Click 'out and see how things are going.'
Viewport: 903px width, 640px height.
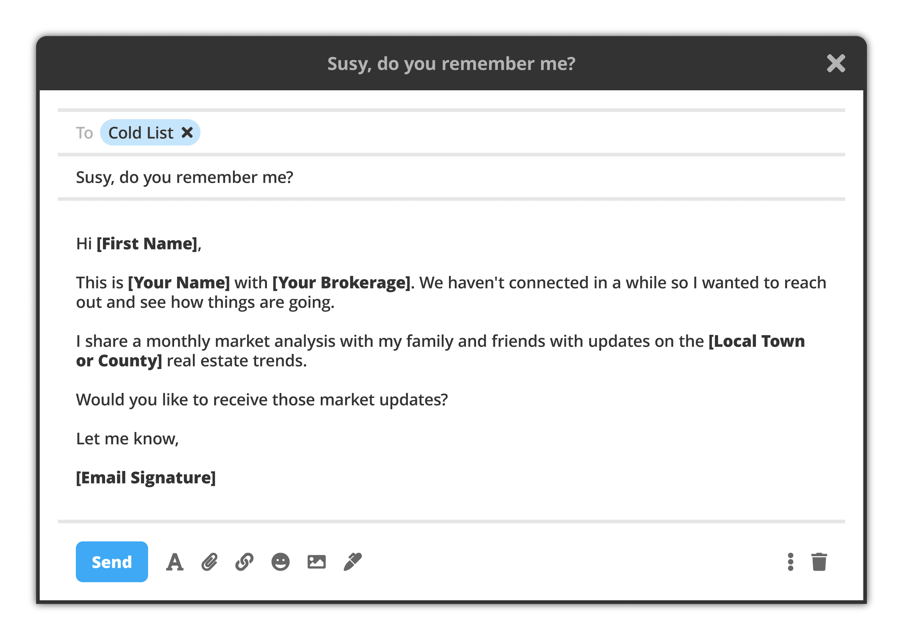point(205,303)
